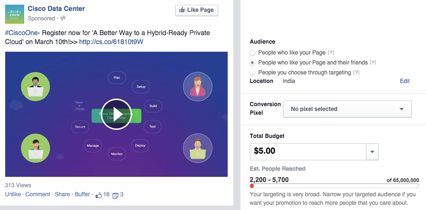426x210 pixels.
Task: Click the Cisco Data Center page logo
Action: 15,14
